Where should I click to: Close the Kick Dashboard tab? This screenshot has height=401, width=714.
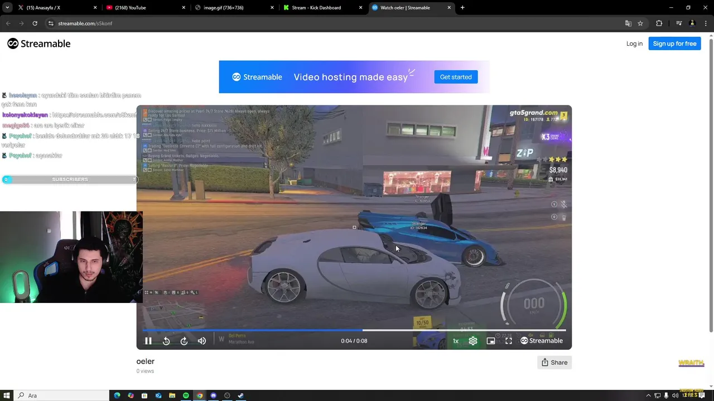361,8
